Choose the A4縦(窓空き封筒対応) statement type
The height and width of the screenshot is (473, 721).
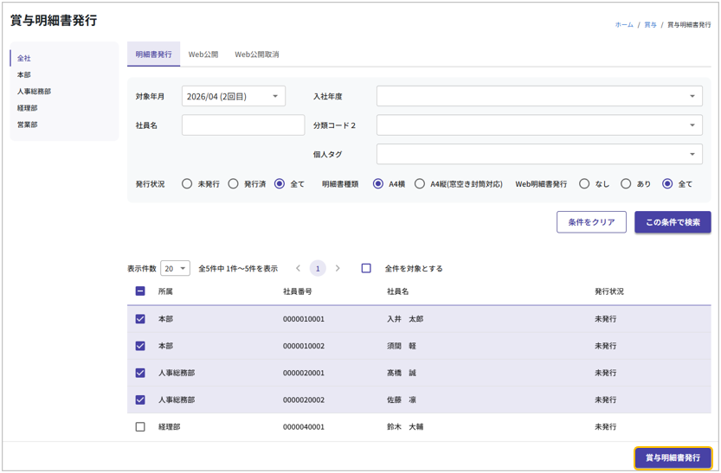[420, 184]
